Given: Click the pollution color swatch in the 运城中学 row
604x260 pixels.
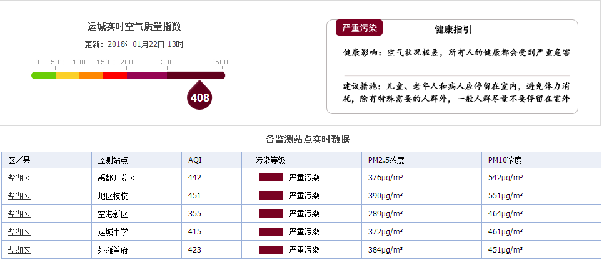Looking at the screenshot, I should [x=271, y=231].
